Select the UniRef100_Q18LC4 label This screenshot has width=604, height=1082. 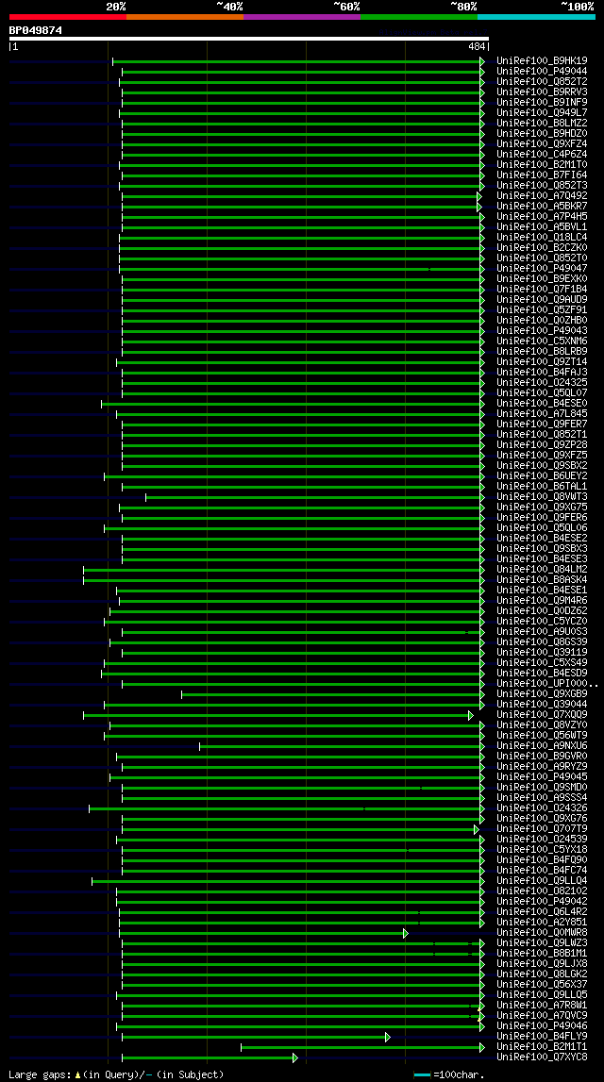click(542, 238)
